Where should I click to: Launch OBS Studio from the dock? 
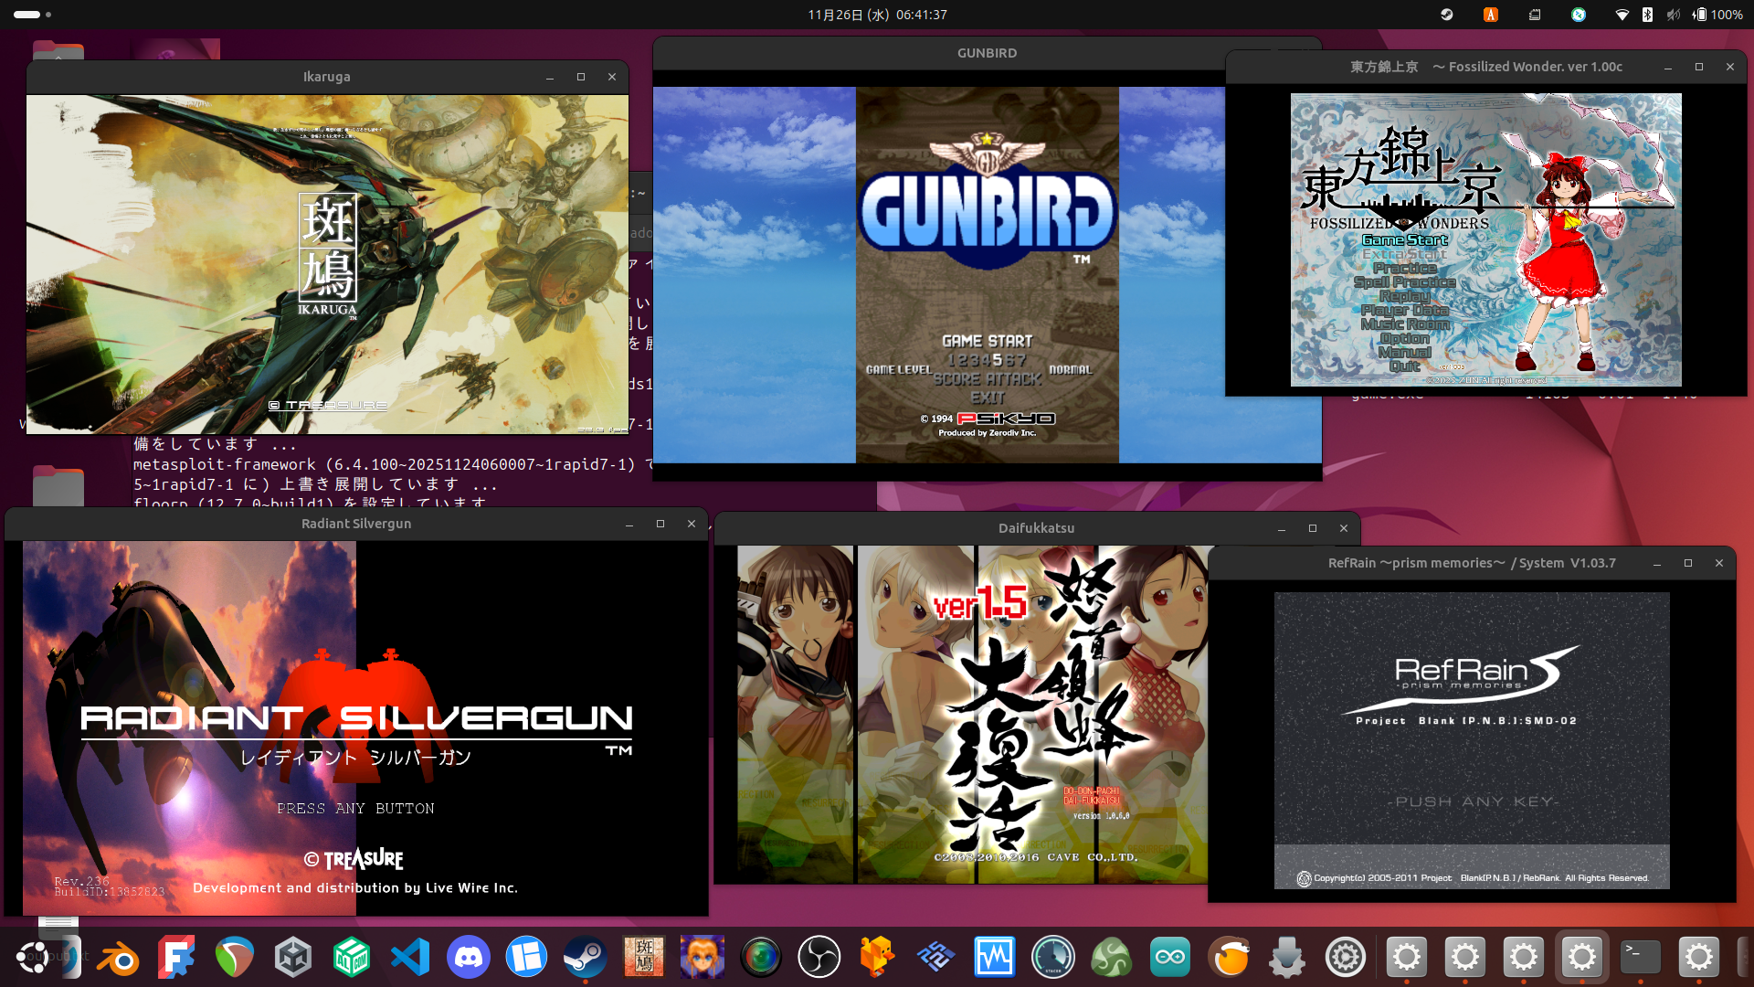tap(820, 958)
